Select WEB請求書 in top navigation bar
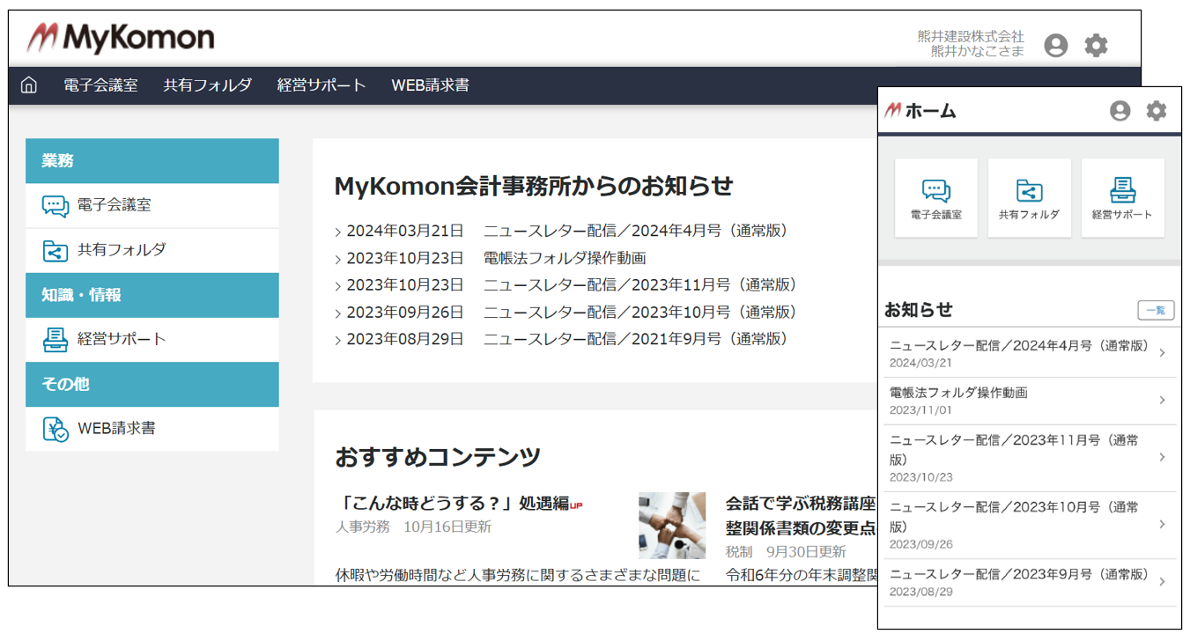Screen dimensions: 1190x641 point(430,85)
